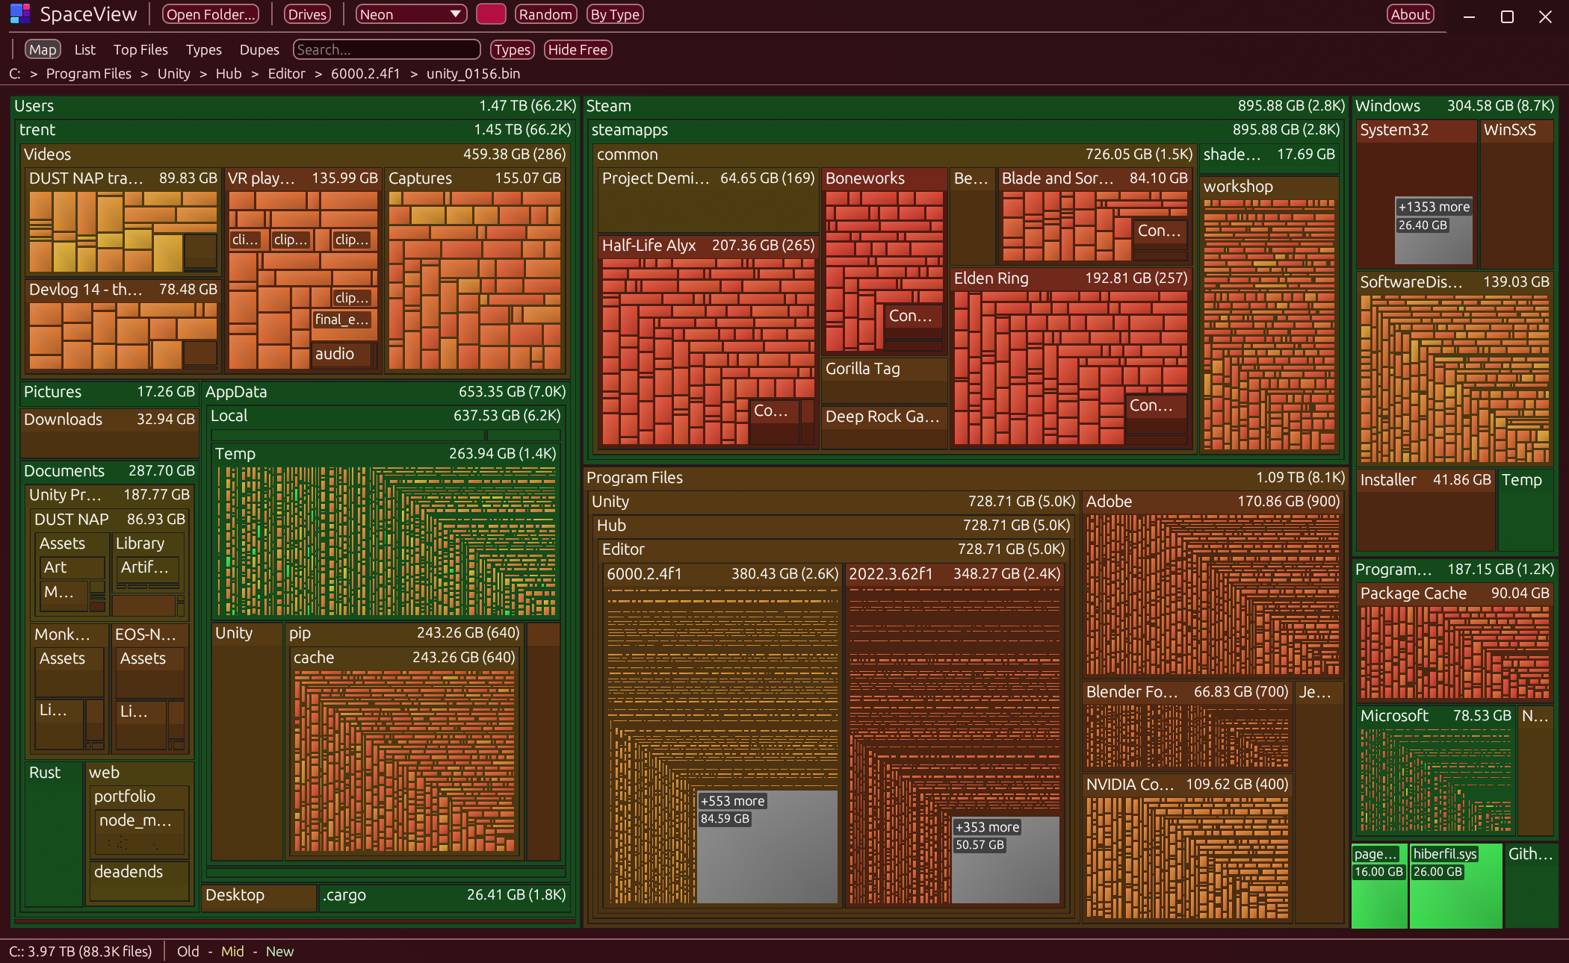This screenshot has height=963, width=1569.
Task: Select the Windows folder header
Action: point(1455,106)
